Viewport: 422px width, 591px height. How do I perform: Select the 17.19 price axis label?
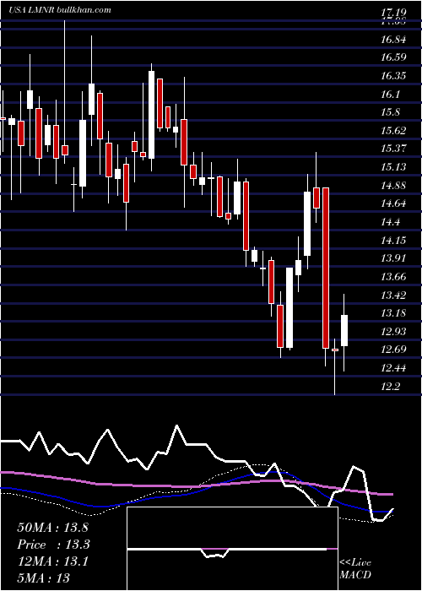pos(393,14)
